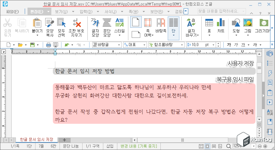Click the Cut (오려두기) scissors icon

(8, 23)
